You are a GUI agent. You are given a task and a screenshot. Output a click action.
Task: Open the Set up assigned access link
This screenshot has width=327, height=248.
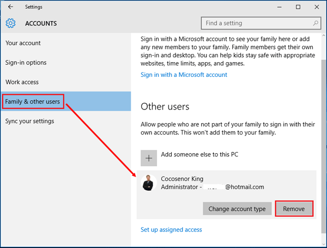tap(171, 229)
